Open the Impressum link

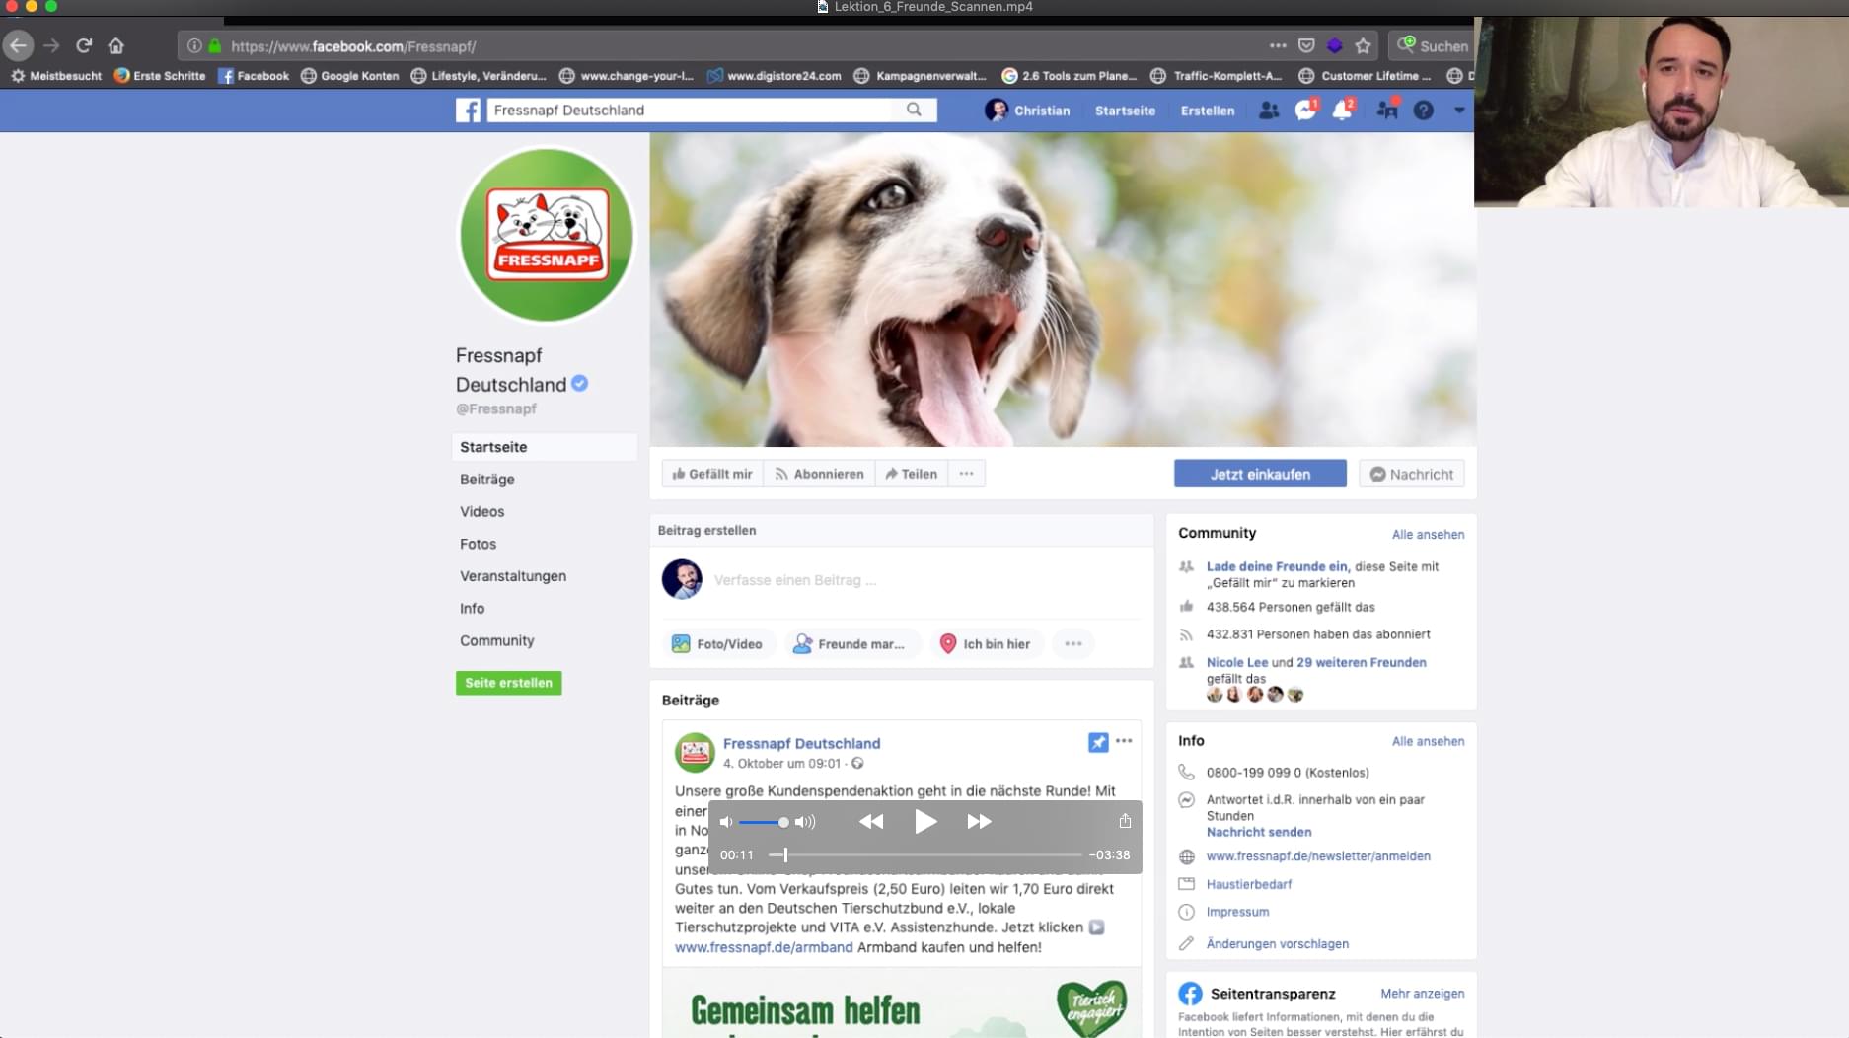pyautogui.click(x=1237, y=912)
